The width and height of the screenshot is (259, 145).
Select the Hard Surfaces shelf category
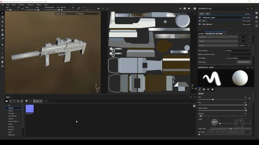click(x=13, y=121)
